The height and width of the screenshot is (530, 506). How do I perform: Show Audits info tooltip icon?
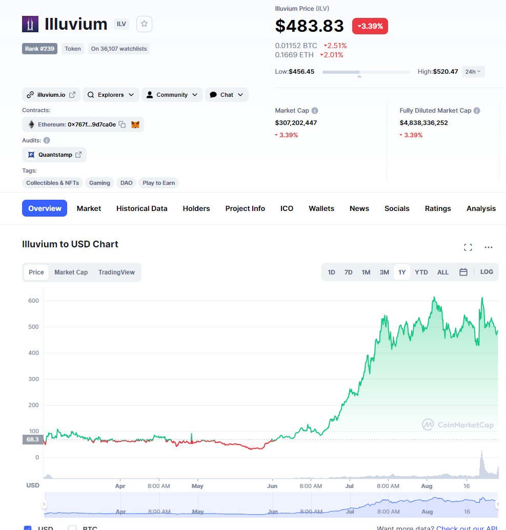pyautogui.click(x=47, y=140)
